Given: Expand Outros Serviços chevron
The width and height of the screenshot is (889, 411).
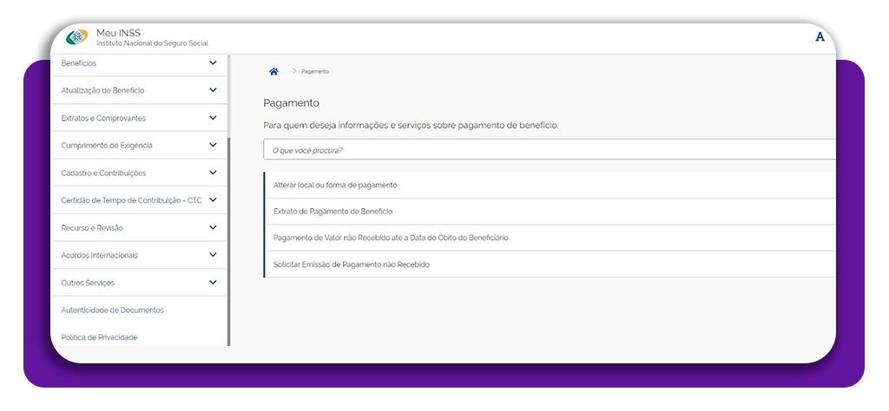Looking at the screenshot, I should click(x=213, y=283).
